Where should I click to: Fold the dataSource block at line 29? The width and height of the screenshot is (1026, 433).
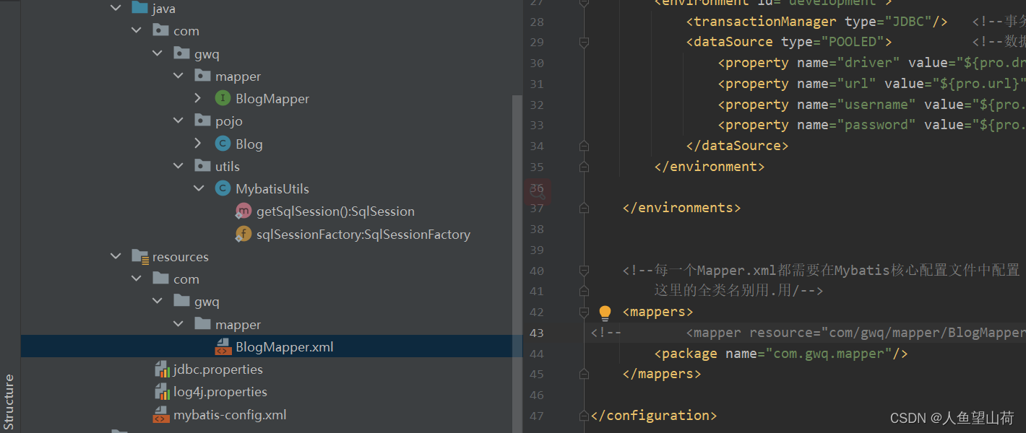pos(584,42)
